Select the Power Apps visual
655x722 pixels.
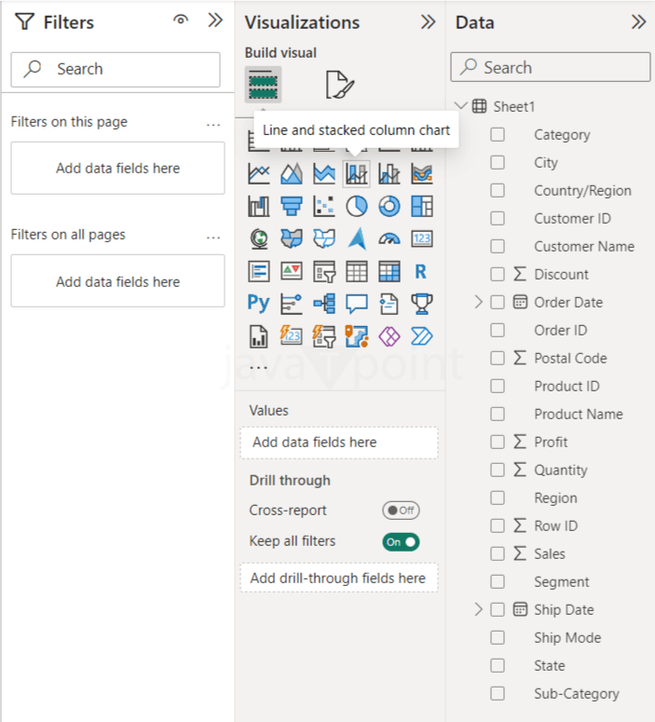(x=389, y=336)
